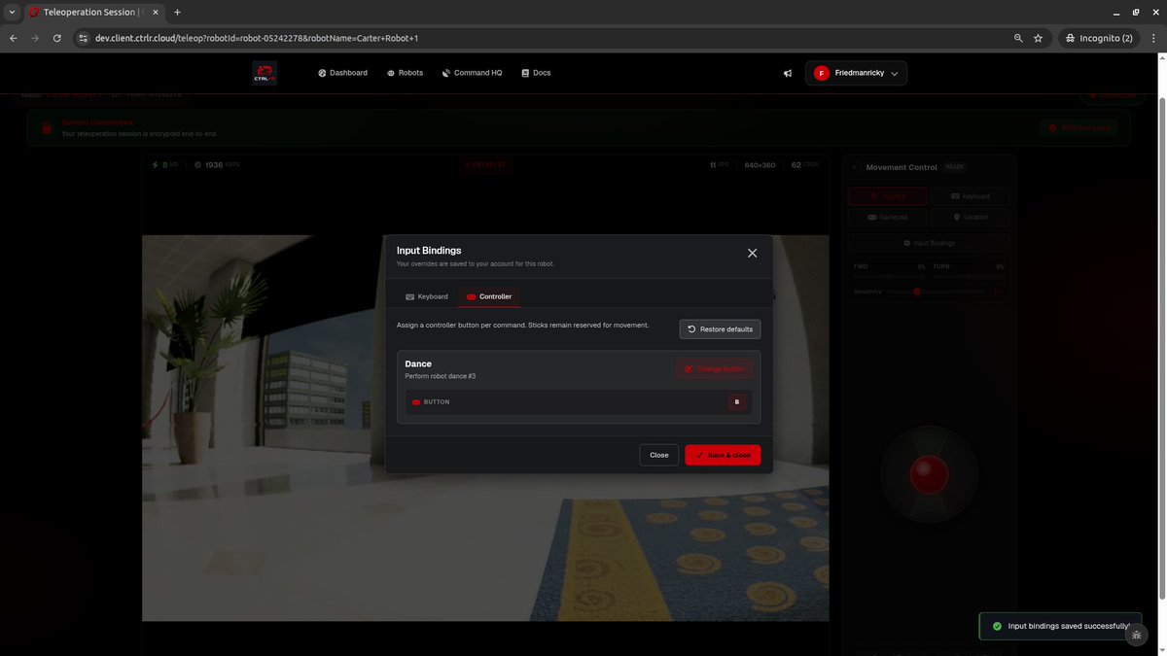Select Joystick mode in Movement Control
This screenshot has height=656, width=1167.
pos(887,196)
